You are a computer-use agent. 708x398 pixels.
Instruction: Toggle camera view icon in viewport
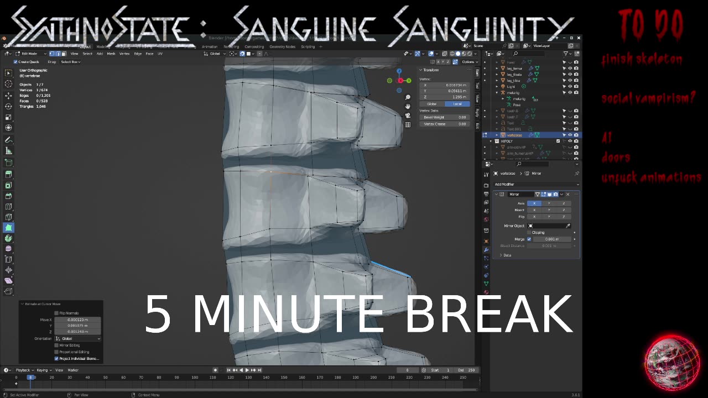click(x=408, y=116)
